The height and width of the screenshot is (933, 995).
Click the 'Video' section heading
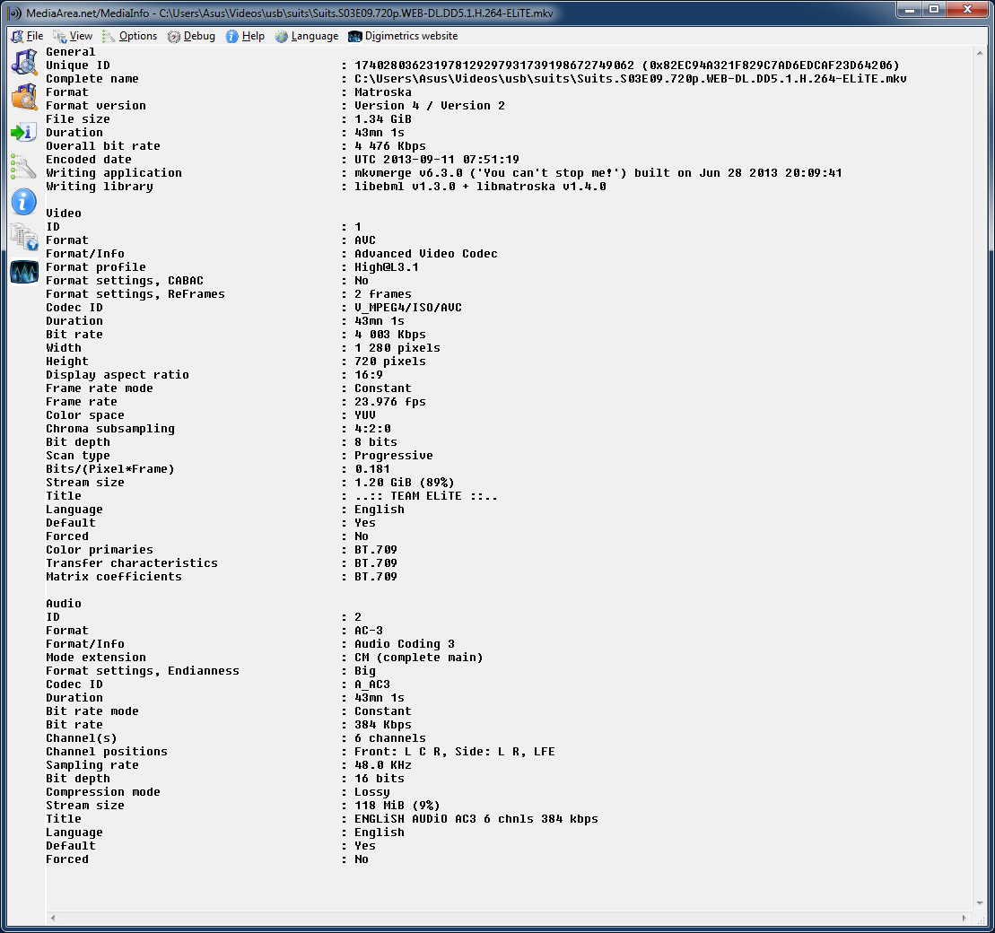click(64, 214)
